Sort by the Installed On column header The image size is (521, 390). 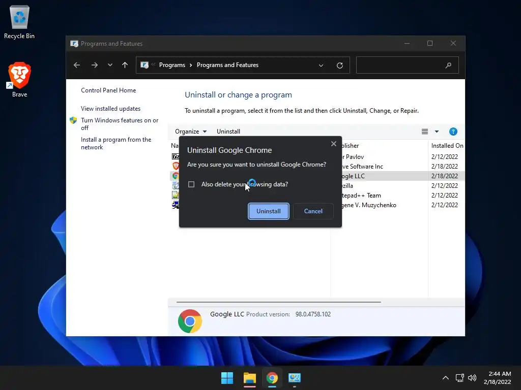click(447, 146)
